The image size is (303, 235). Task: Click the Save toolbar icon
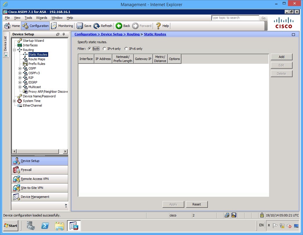click(x=80, y=25)
